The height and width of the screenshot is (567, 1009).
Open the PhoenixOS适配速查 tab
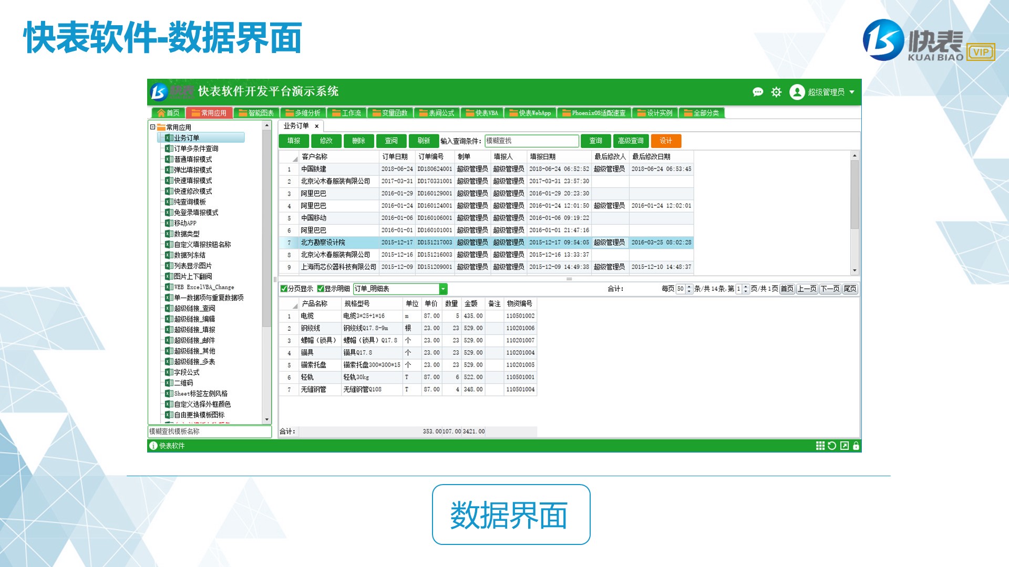click(594, 113)
